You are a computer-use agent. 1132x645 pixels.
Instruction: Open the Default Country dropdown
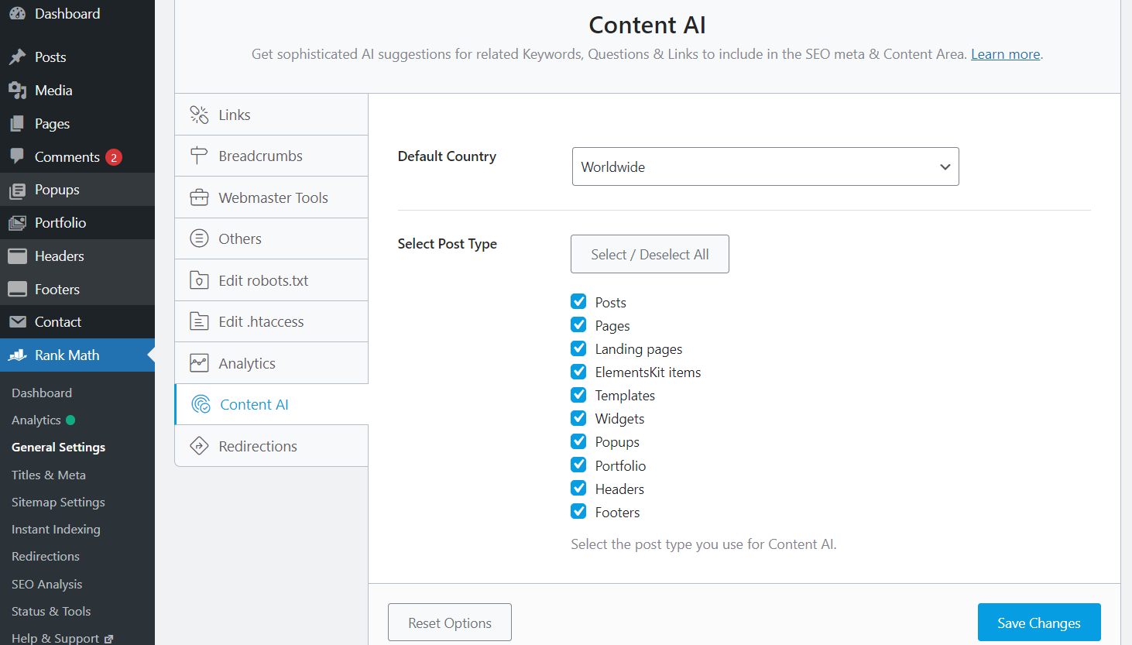point(765,166)
